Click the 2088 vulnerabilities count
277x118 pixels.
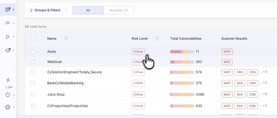pyautogui.click(x=200, y=94)
